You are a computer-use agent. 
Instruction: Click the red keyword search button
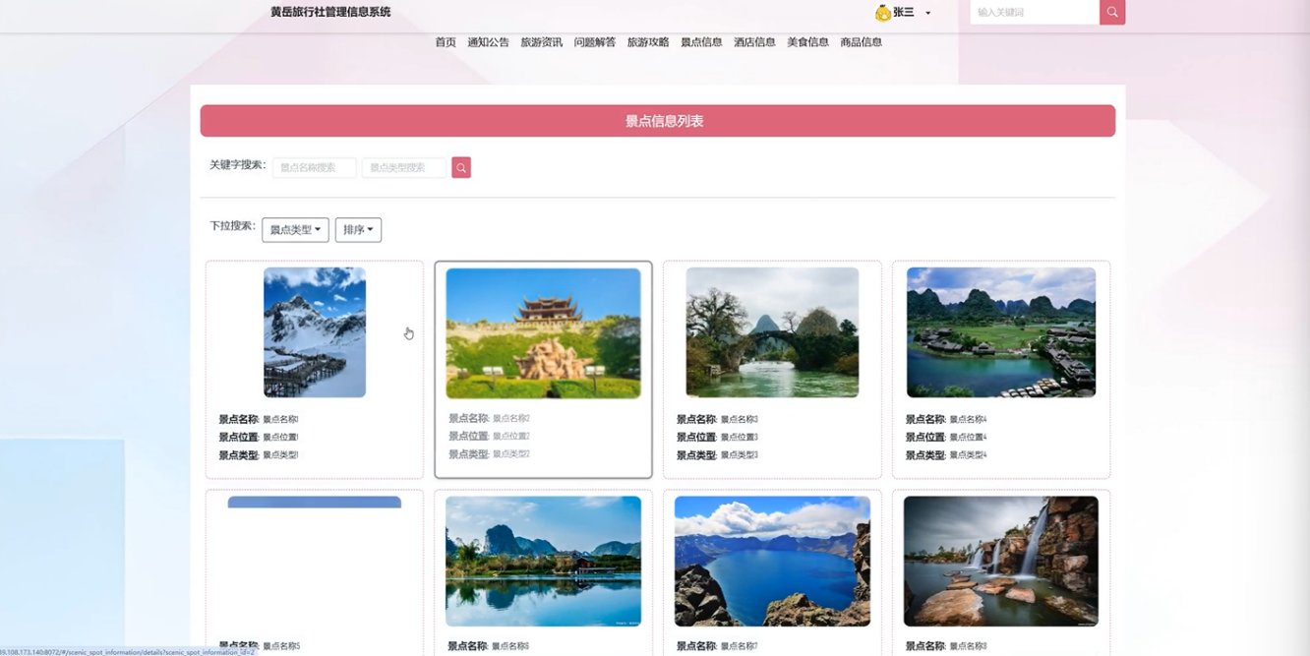[461, 168]
